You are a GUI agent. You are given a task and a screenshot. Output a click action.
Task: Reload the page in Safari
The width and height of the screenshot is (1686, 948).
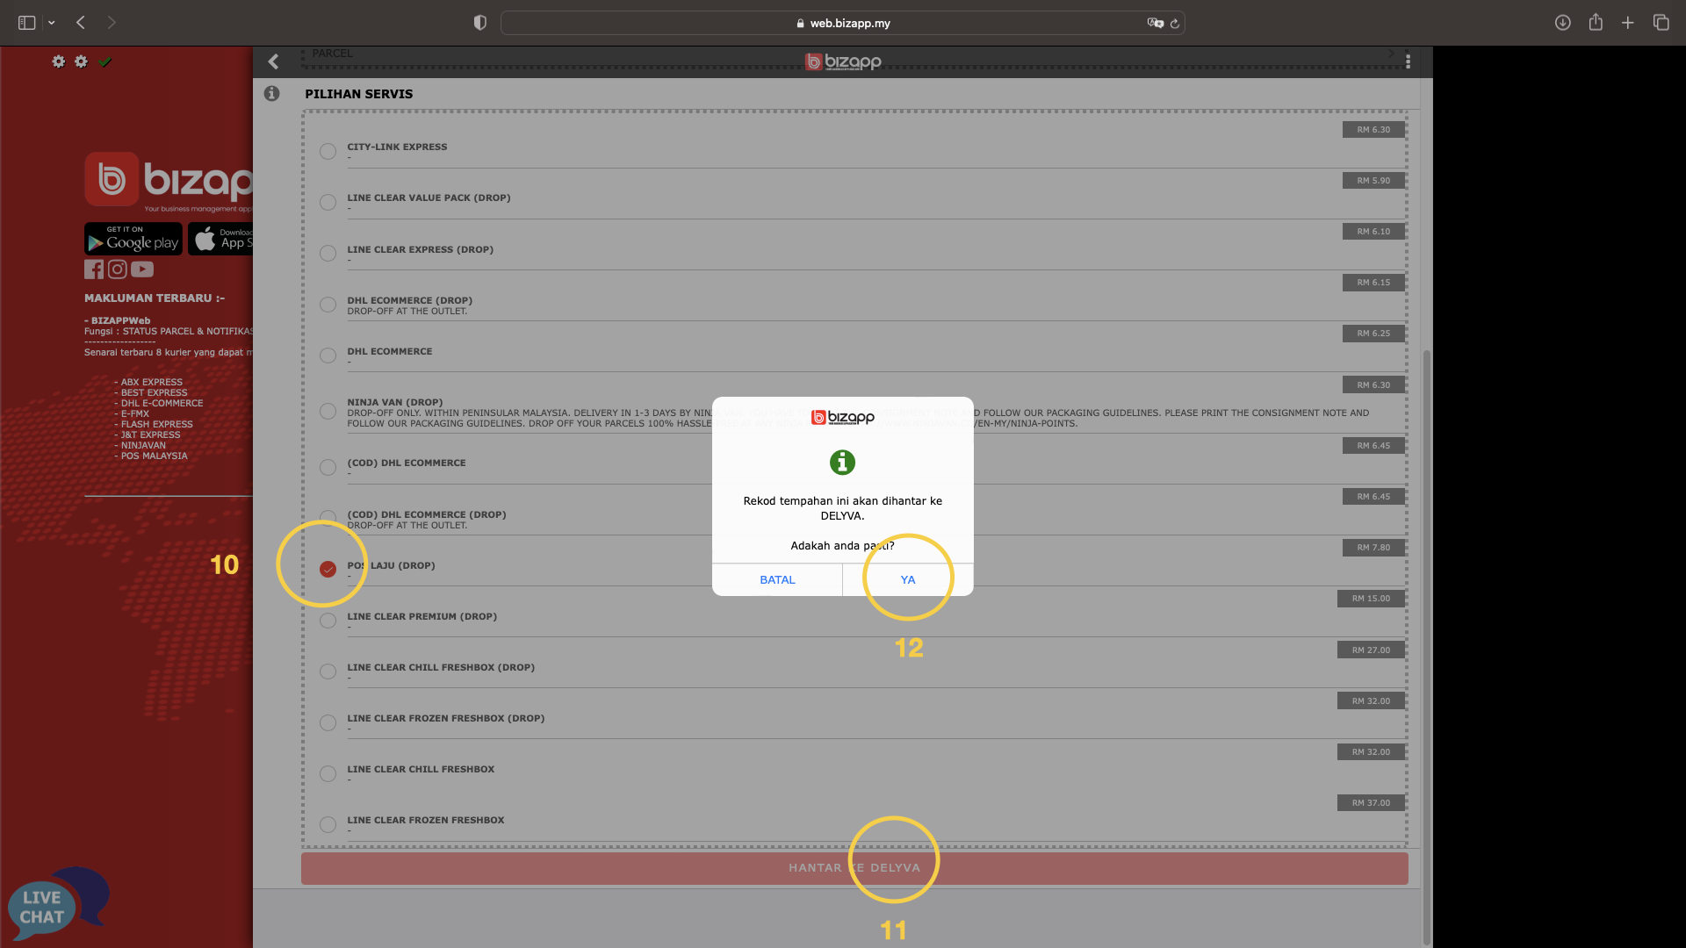(1175, 23)
